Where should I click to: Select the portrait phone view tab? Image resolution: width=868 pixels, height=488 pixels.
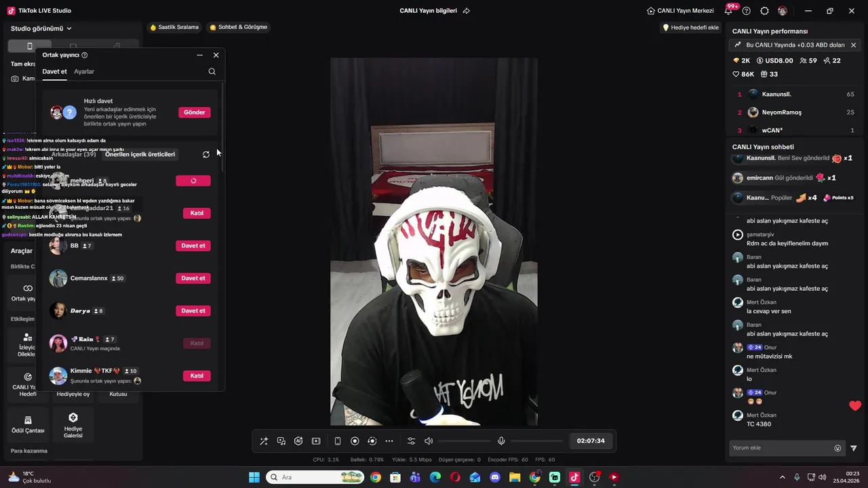(29, 46)
